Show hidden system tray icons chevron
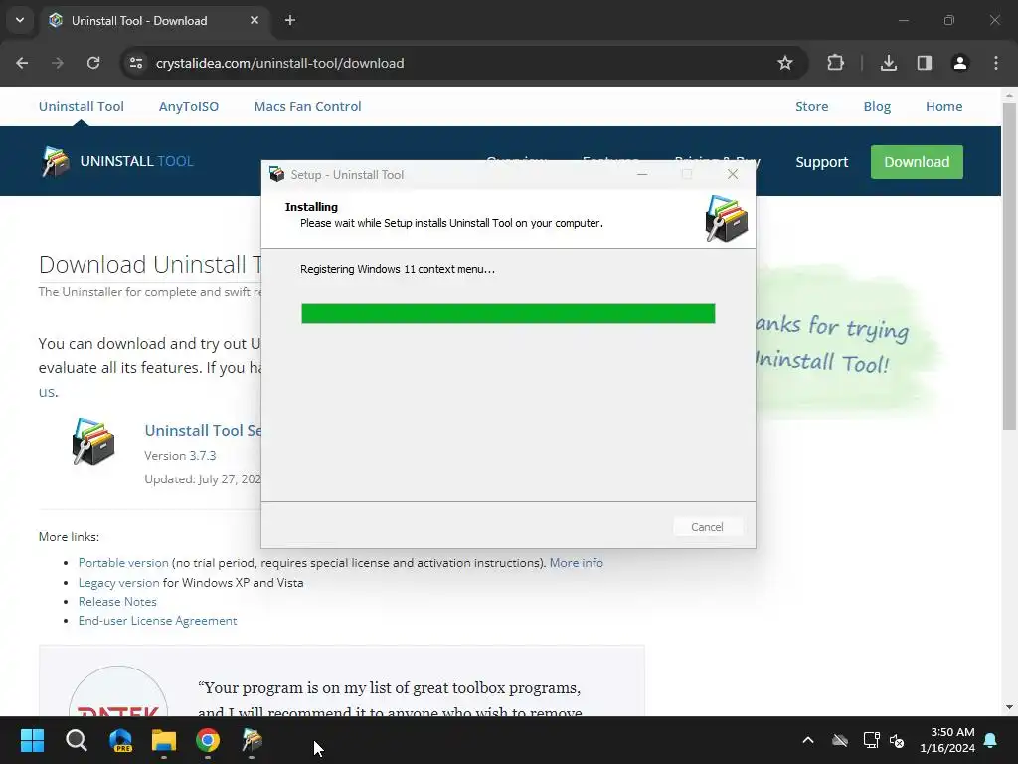 coord(808,740)
